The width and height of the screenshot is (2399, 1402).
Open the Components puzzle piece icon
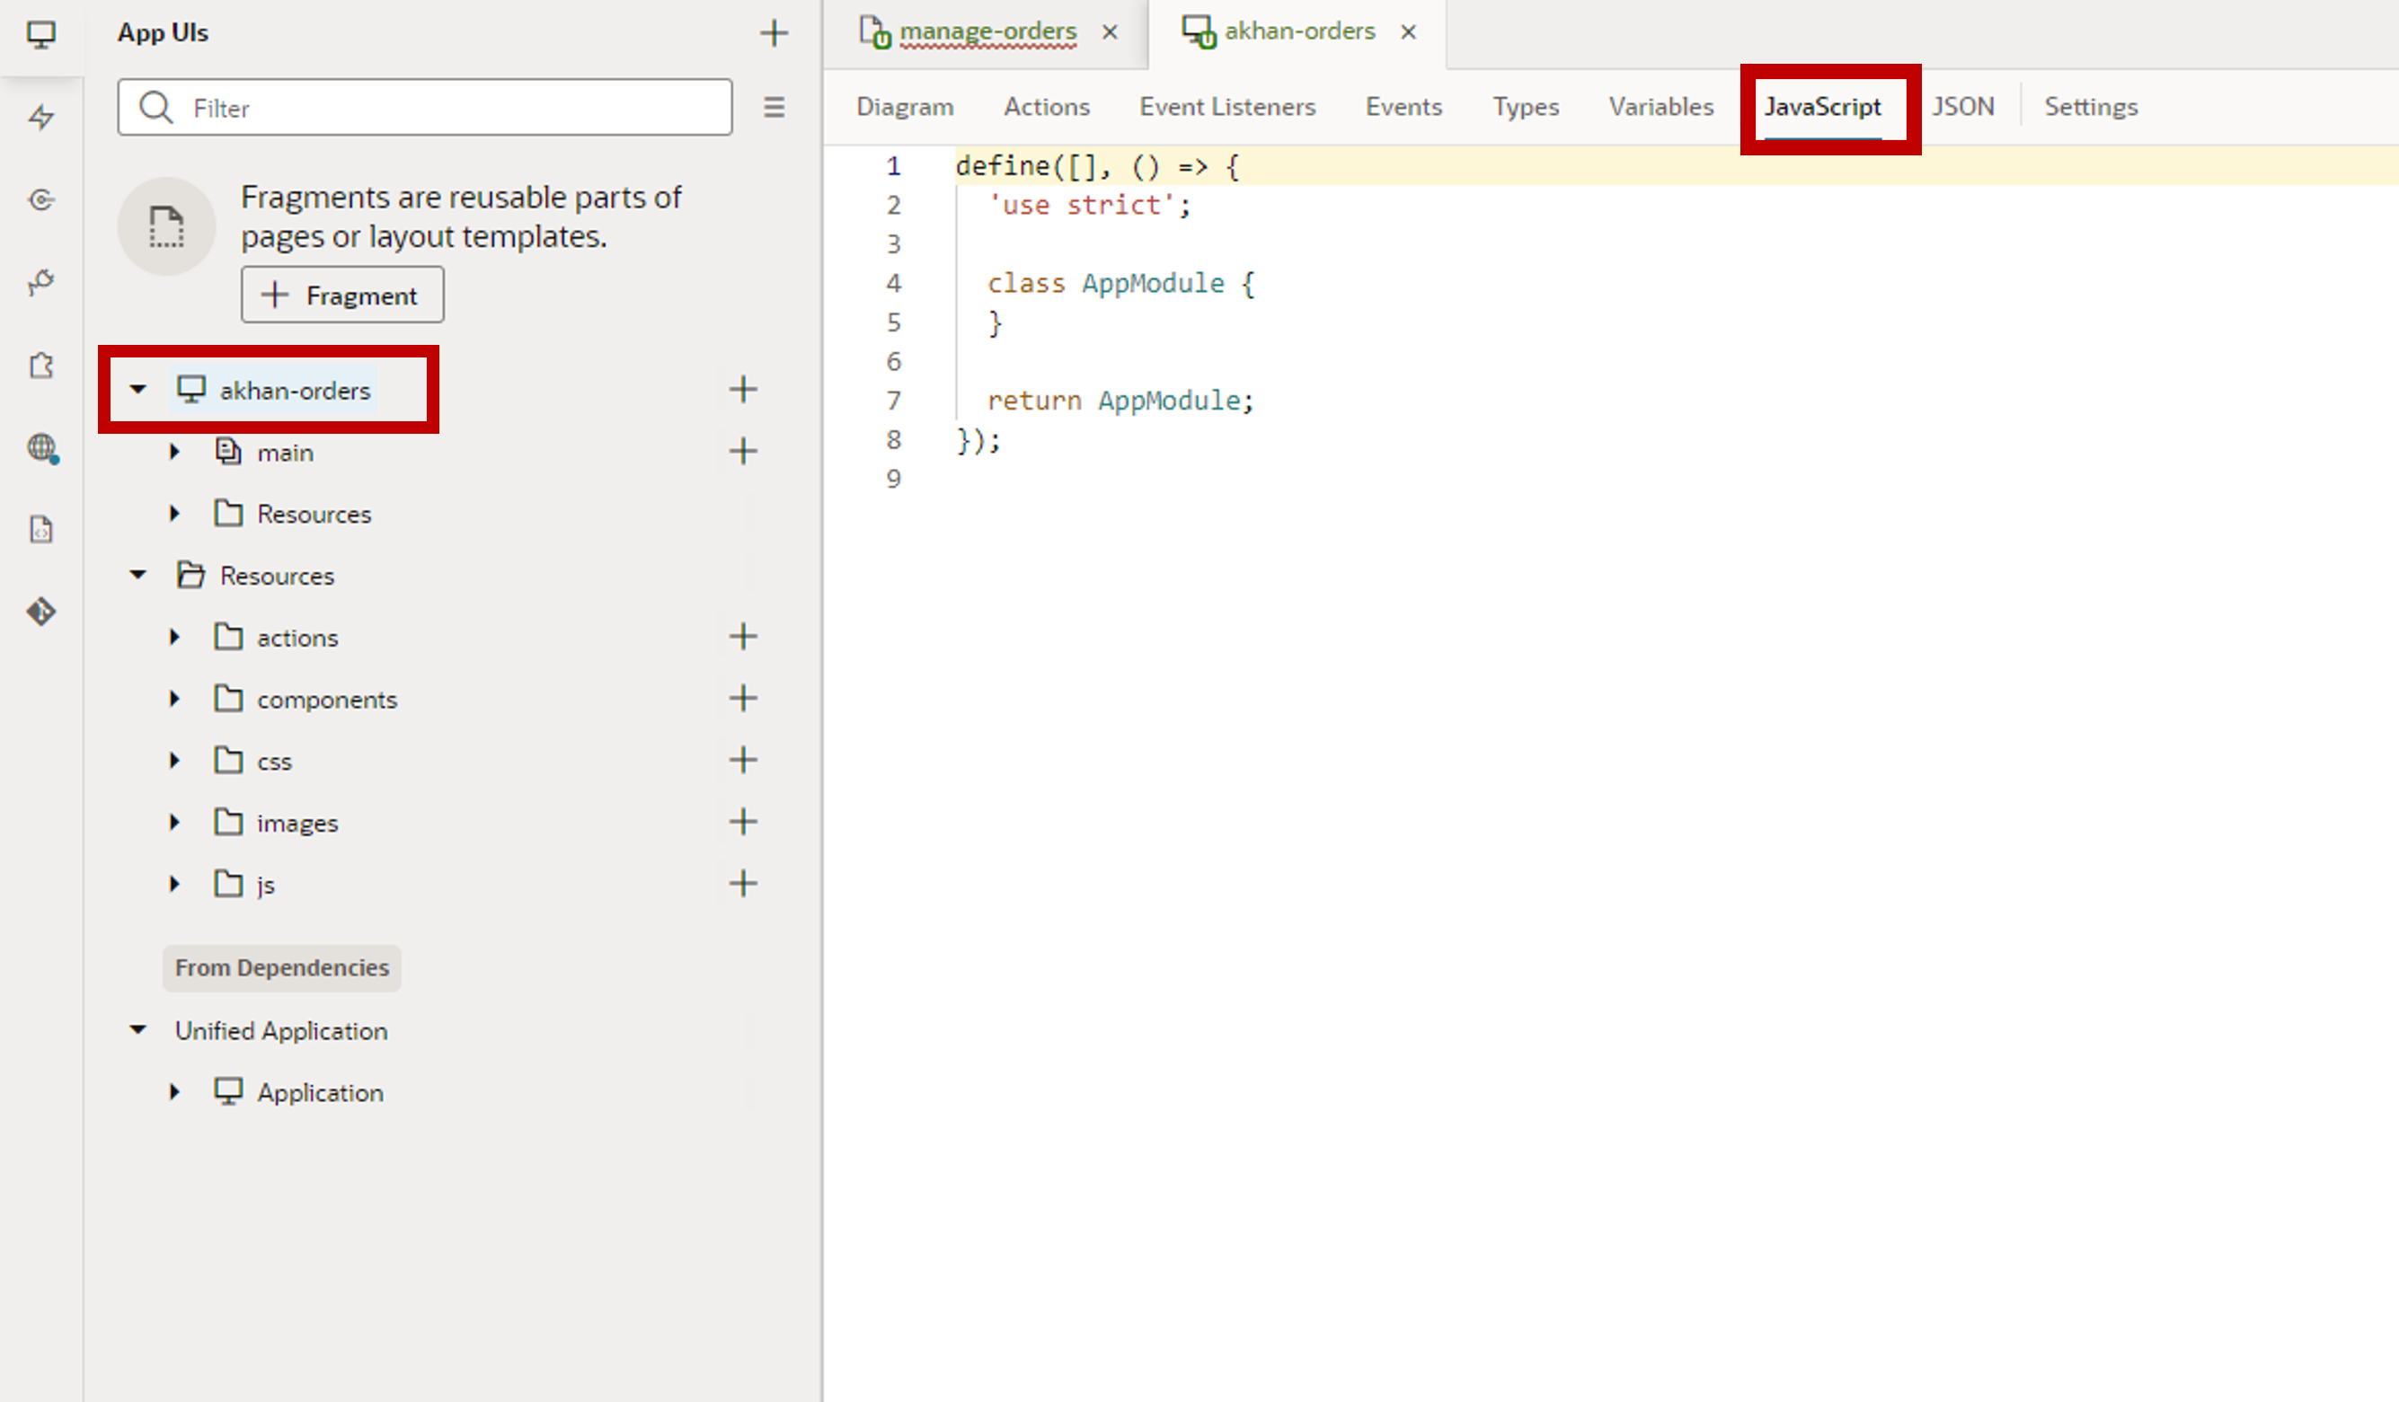(41, 366)
